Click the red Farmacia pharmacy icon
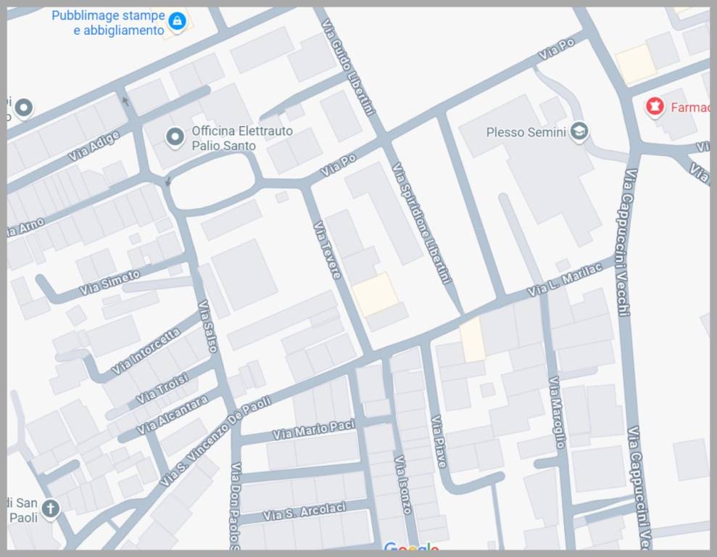717x557 pixels. (x=655, y=107)
